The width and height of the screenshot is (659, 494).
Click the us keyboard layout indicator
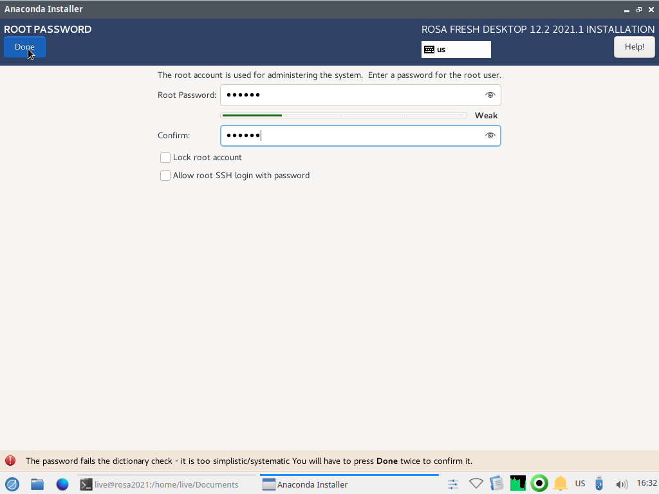(456, 50)
